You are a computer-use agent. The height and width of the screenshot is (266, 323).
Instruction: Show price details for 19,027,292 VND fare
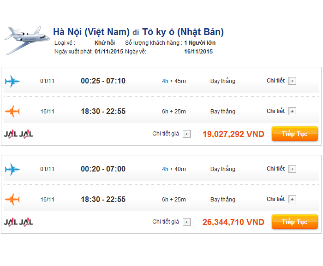click(x=186, y=134)
